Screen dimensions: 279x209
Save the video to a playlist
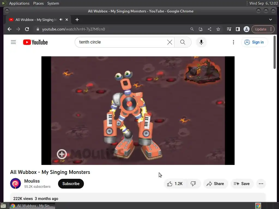click(x=242, y=184)
